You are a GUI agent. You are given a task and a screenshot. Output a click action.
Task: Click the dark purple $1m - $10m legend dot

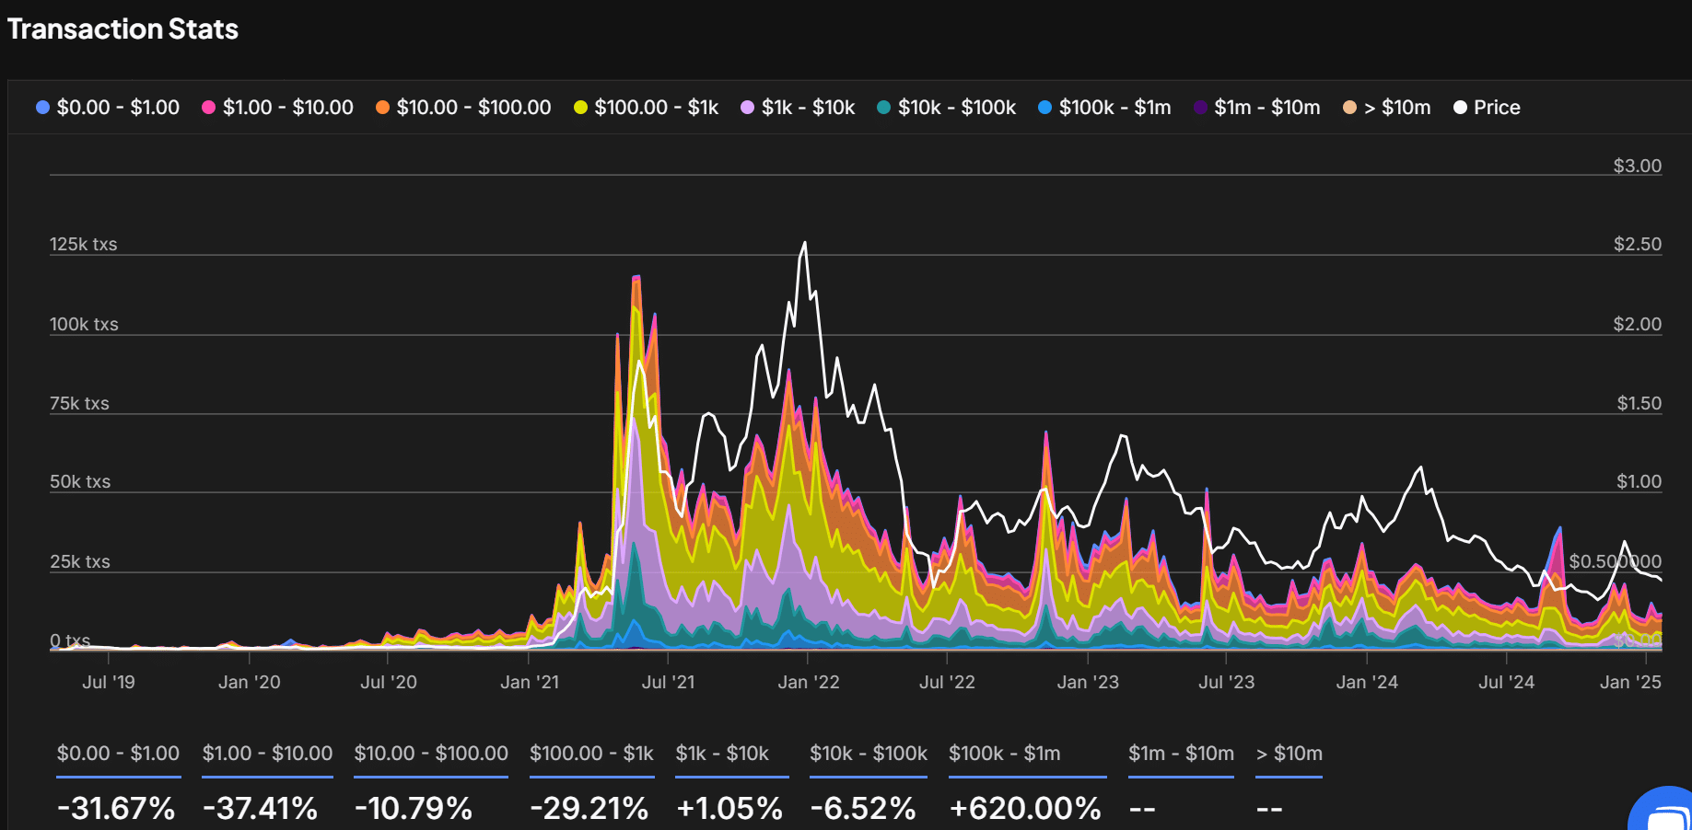pyautogui.click(x=1200, y=108)
